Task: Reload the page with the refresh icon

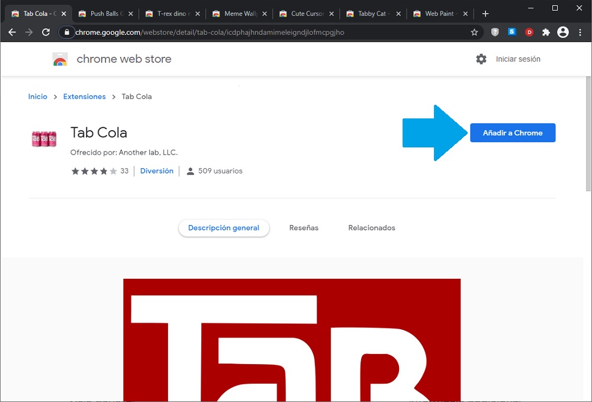Action: tap(46, 33)
